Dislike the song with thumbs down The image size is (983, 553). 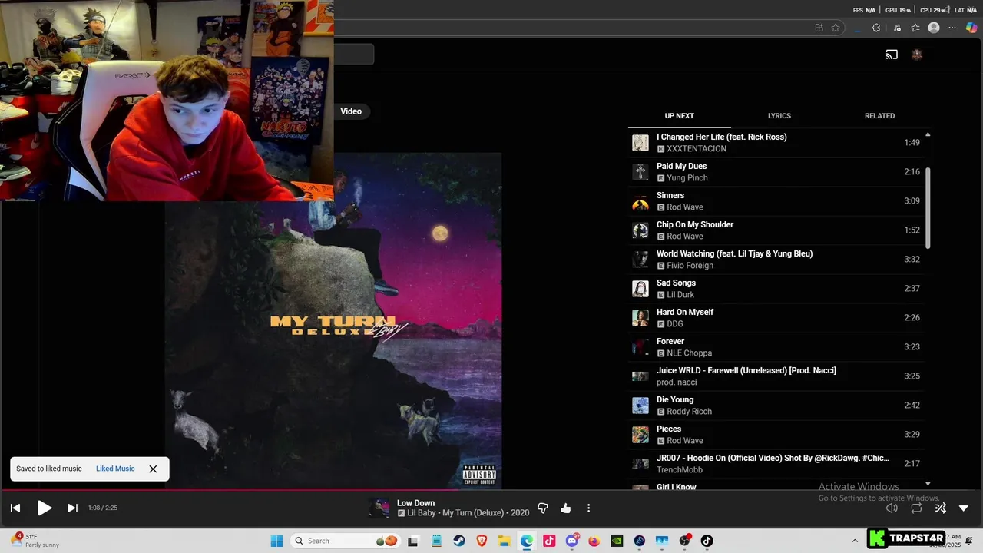click(543, 508)
